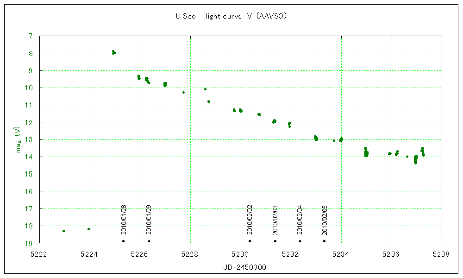Click the 'mag (V)' y-axis label

tap(19, 139)
